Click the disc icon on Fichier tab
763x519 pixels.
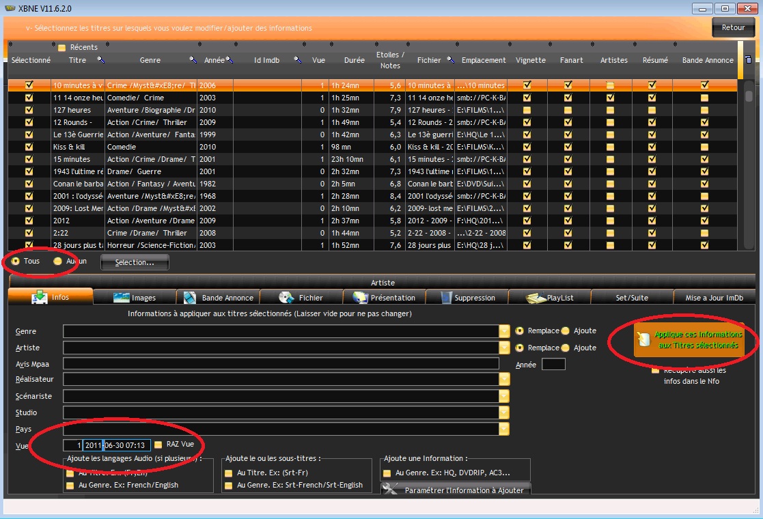286,298
